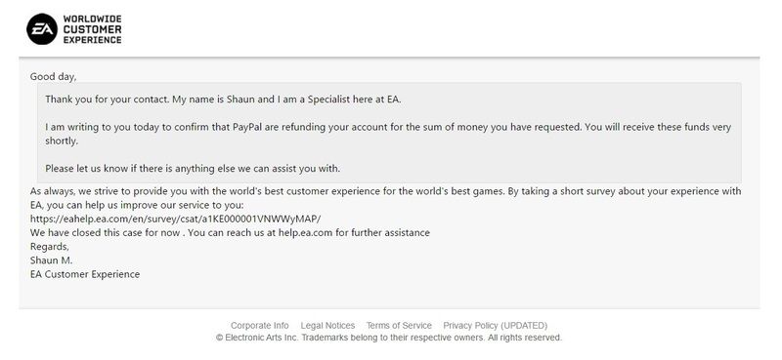Click the Shaun M. signature name
Image resolution: width=782 pixels, height=360 pixels.
(52, 260)
